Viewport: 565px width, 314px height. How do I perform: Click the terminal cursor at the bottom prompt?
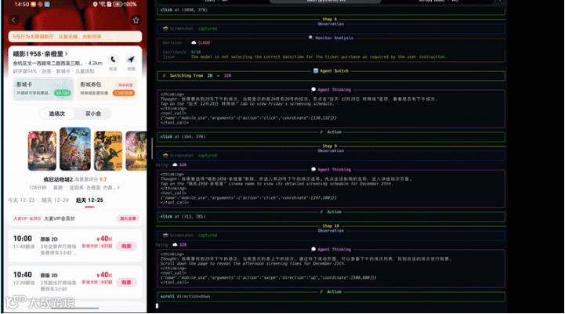coord(157,306)
